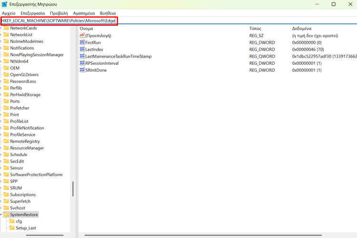The height and width of the screenshot is (238, 357).
Task: Expand the Svchost tree node
Action: (x=1, y=208)
